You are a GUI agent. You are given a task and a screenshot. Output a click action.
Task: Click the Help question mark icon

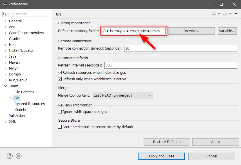(10, 156)
